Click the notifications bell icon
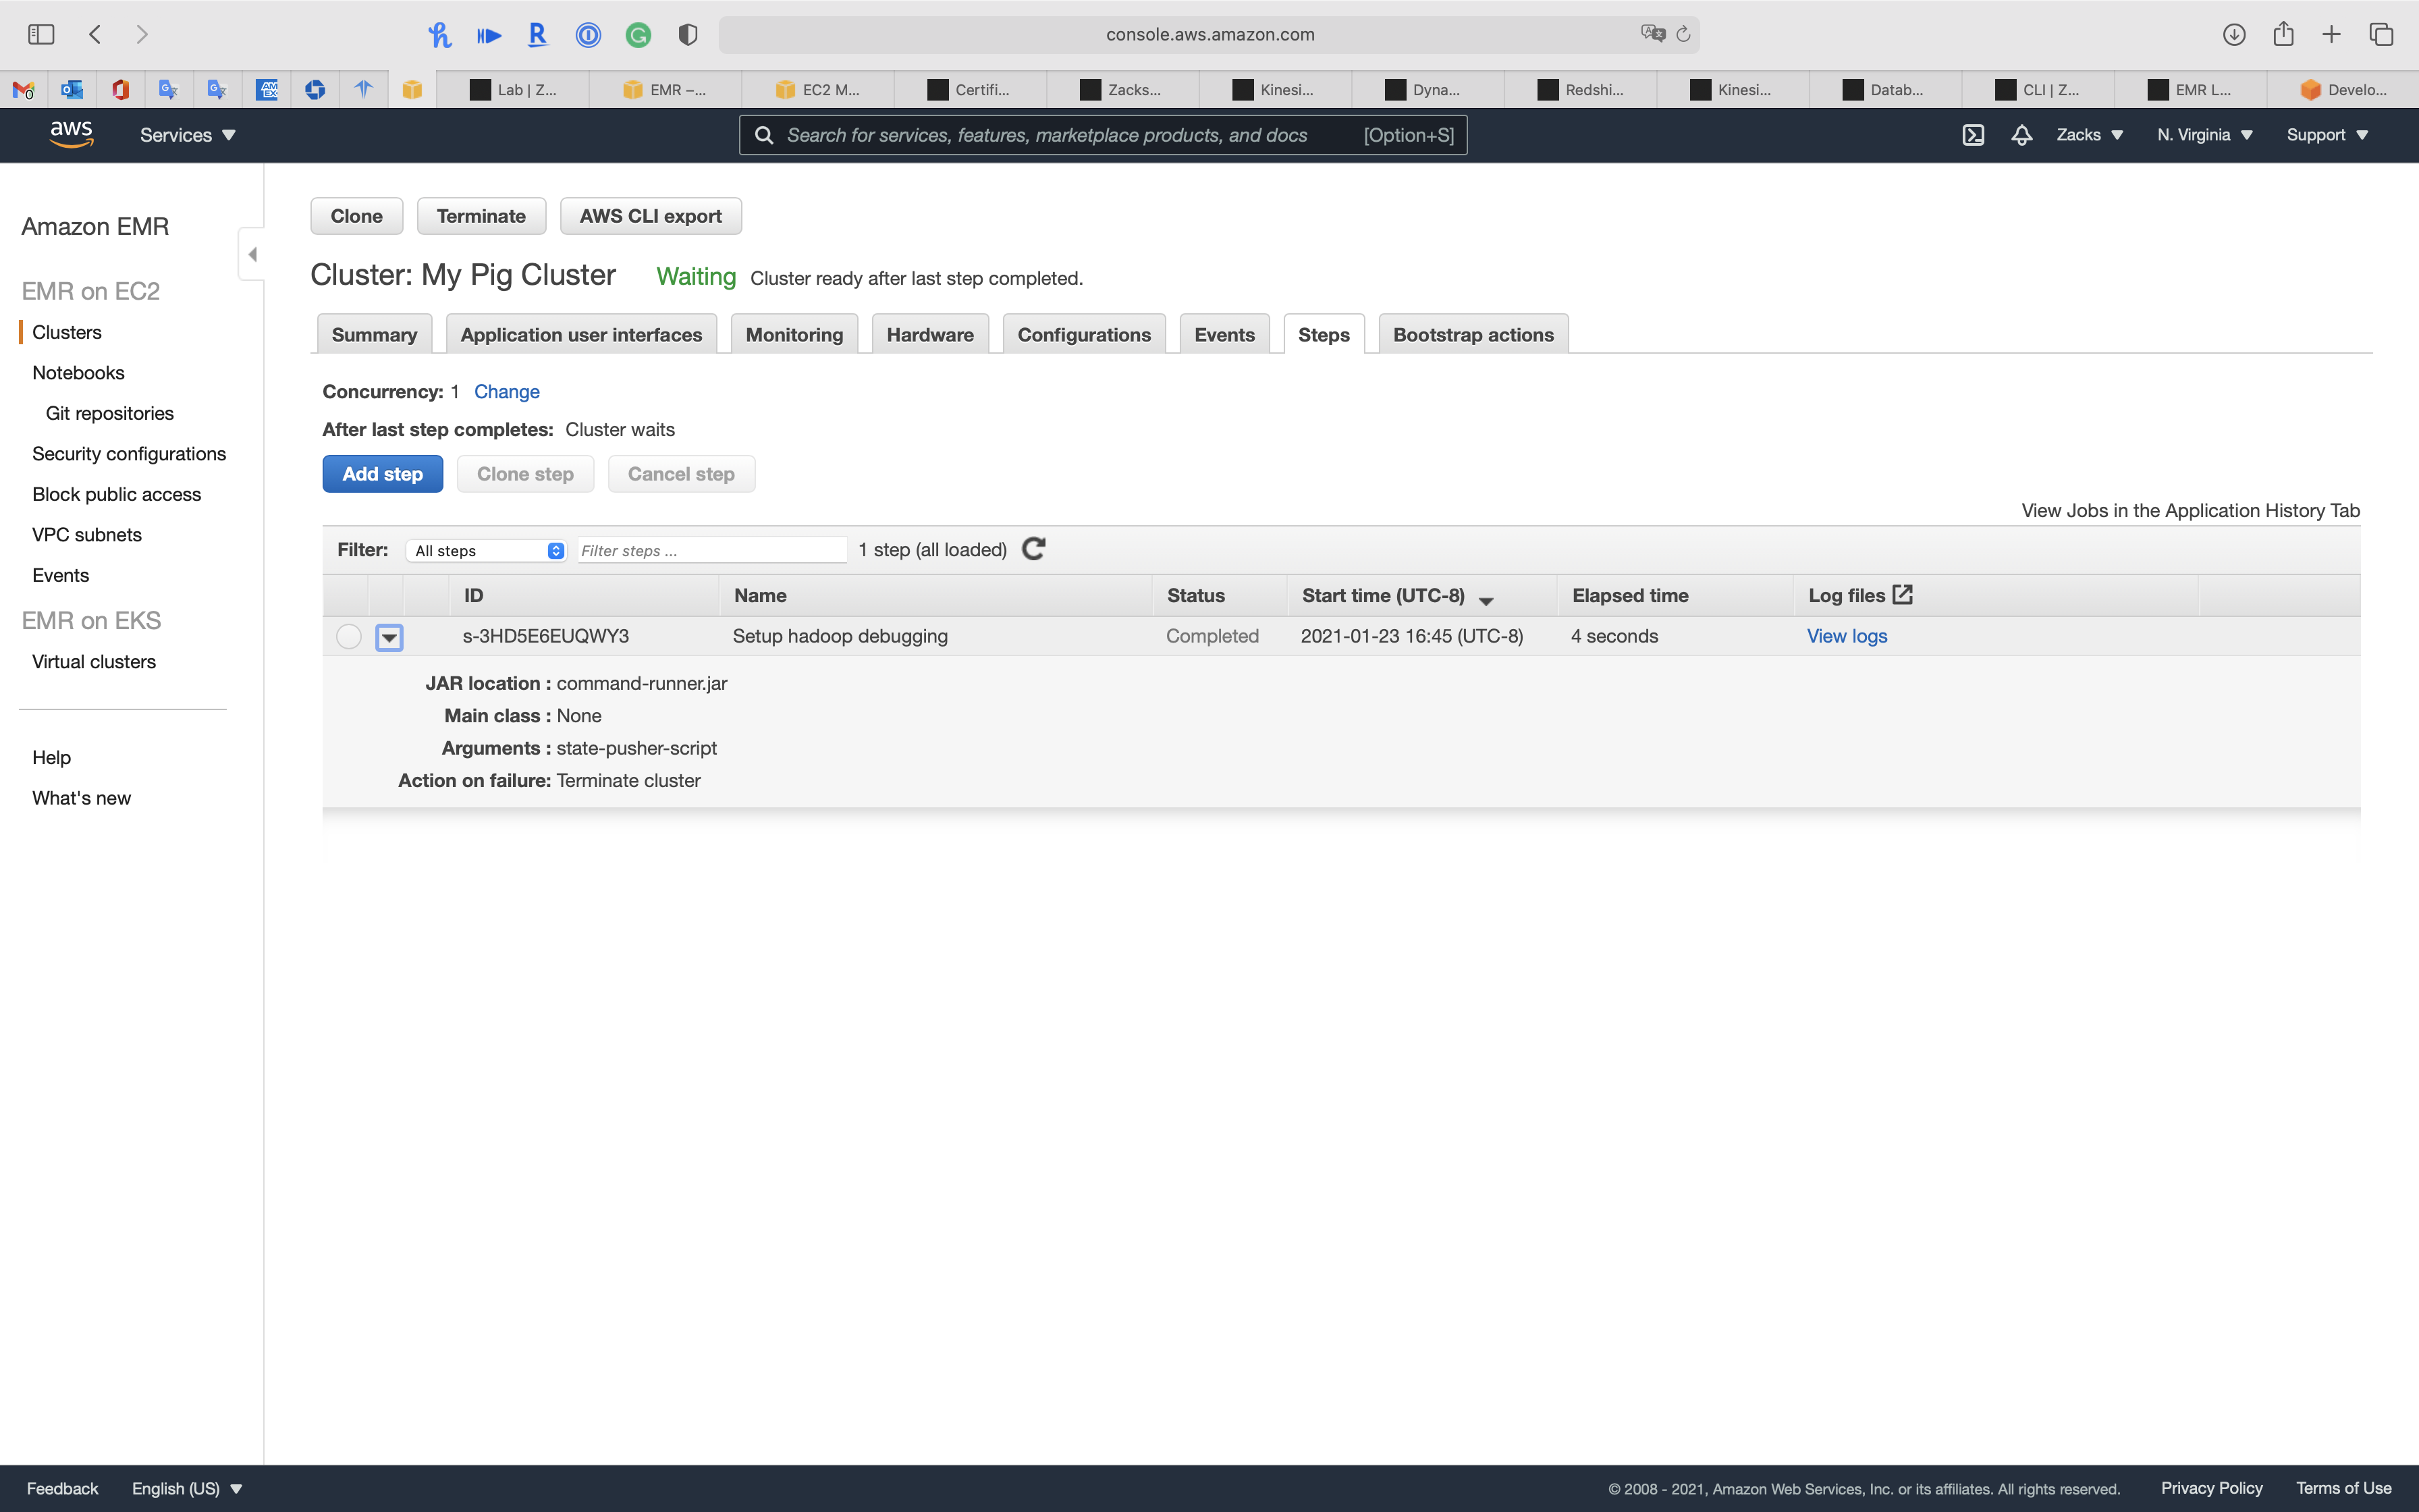Image resolution: width=2419 pixels, height=1512 pixels. (x=2021, y=135)
